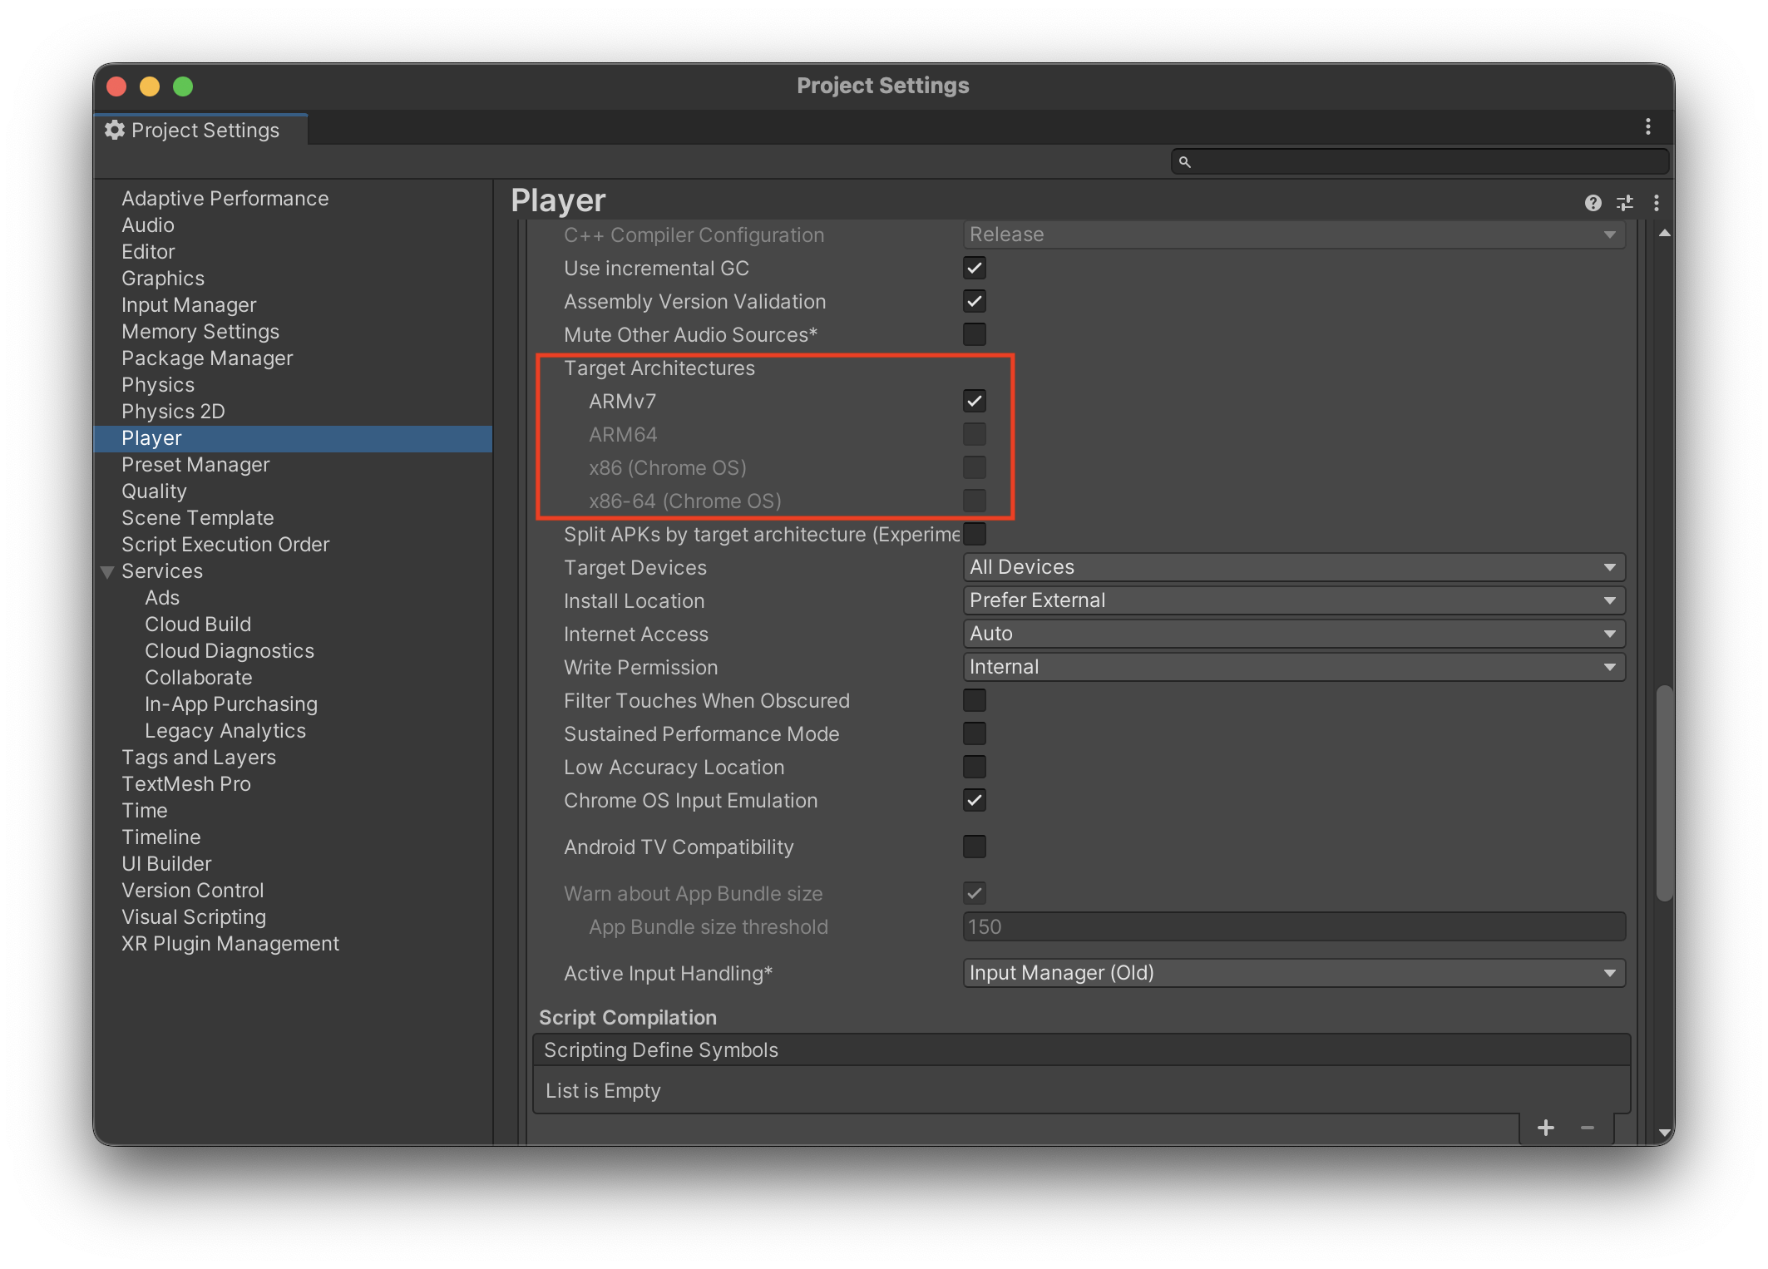Screen dimensions: 1768x1269
Task: Select the Graphics settings menu item
Action: pyautogui.click(x=163, y=277)
